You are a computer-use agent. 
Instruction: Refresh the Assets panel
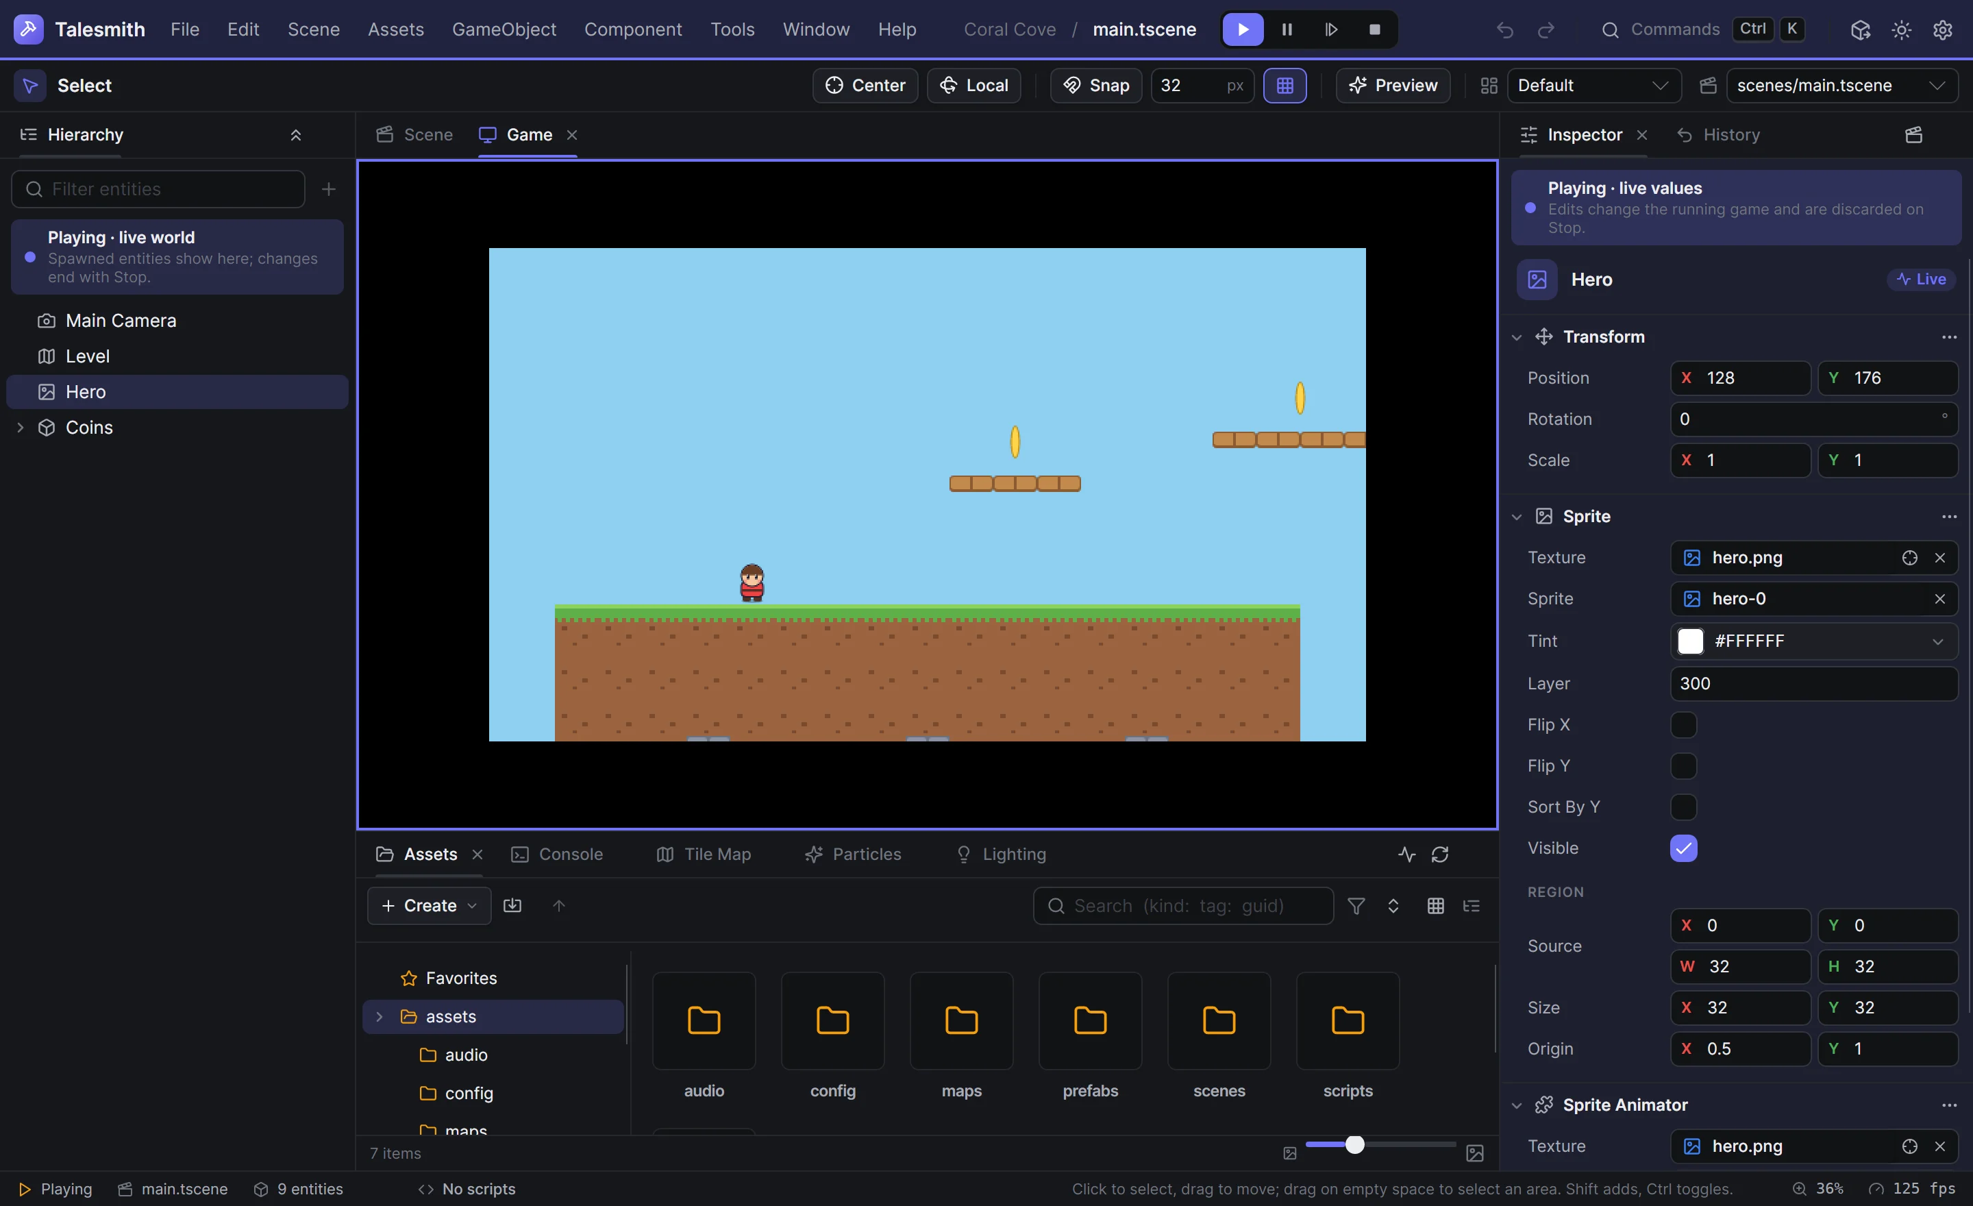[1440, 854]
